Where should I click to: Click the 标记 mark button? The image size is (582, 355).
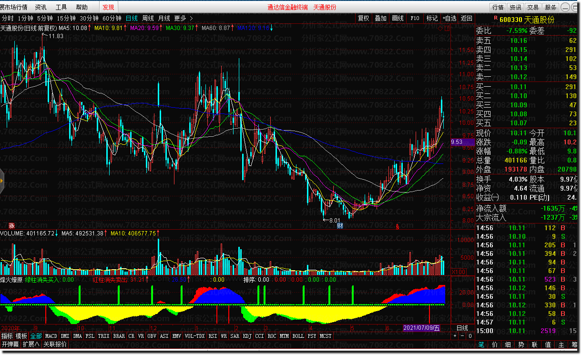pyautogui.click(x=432, y=18)
